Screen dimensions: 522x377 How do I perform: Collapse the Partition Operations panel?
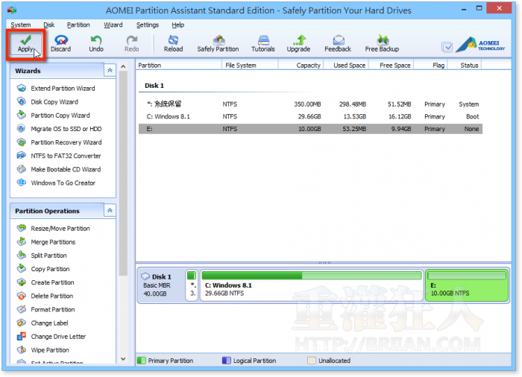click(x=110, y=211)
